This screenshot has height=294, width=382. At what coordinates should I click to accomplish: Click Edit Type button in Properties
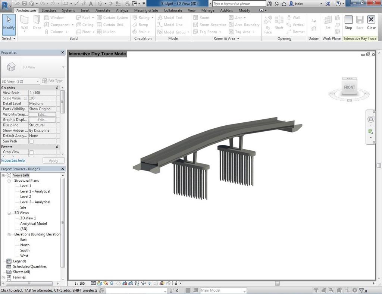point(52,81)
